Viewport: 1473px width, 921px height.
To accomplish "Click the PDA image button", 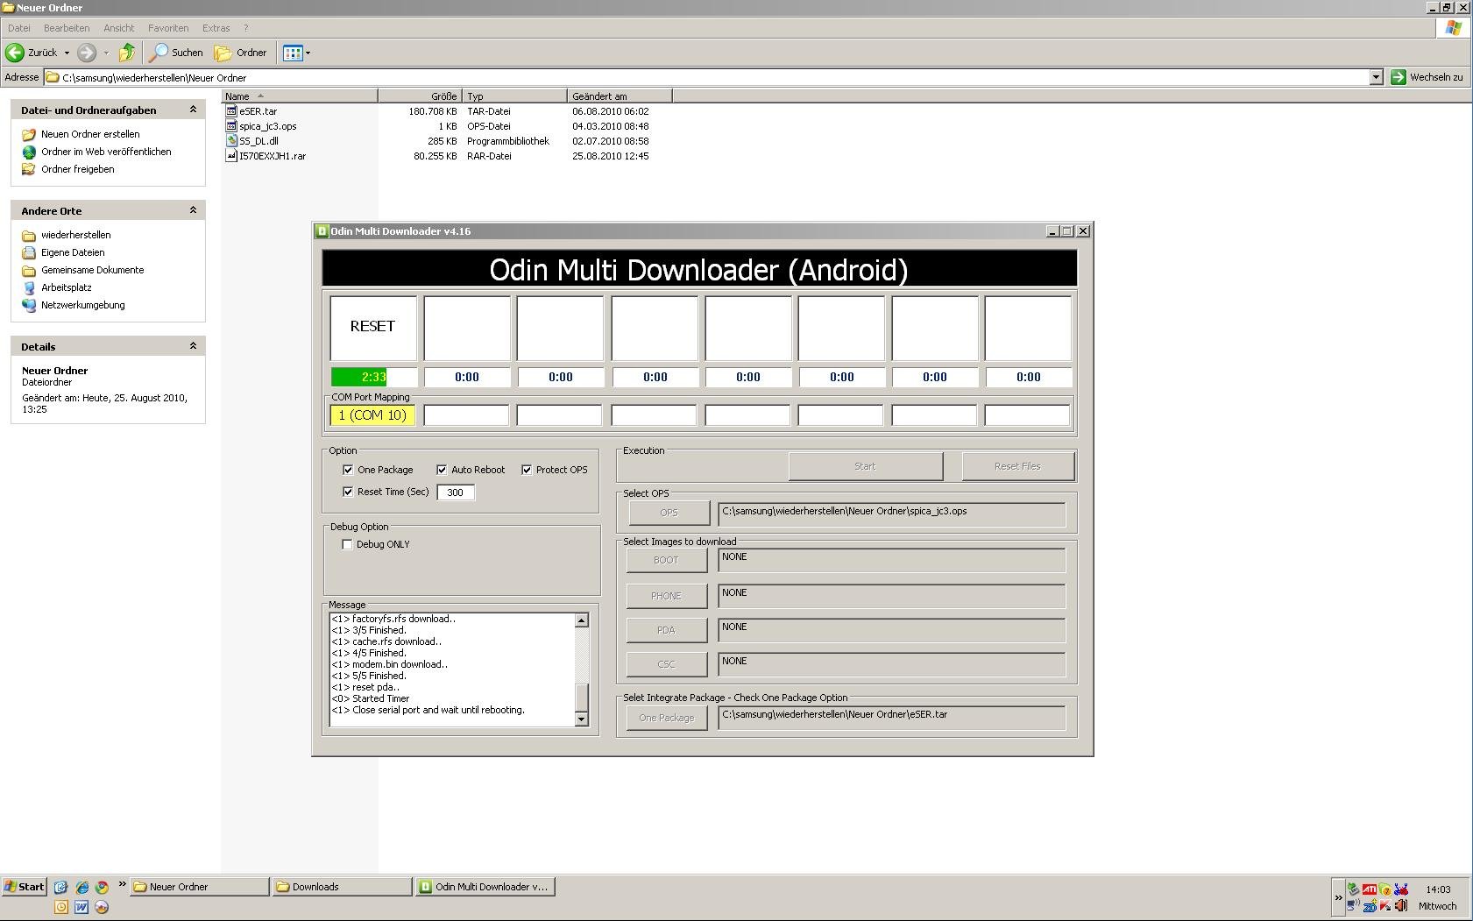I will point(666,630).
